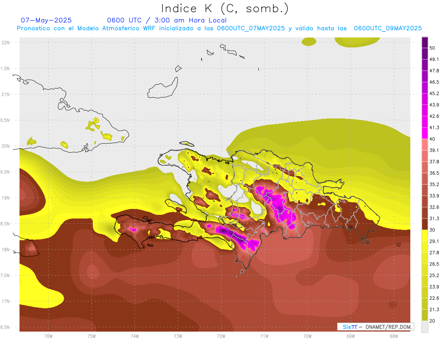Click the salmon swatch between 39.1 and 40

[x=425, y=145]
